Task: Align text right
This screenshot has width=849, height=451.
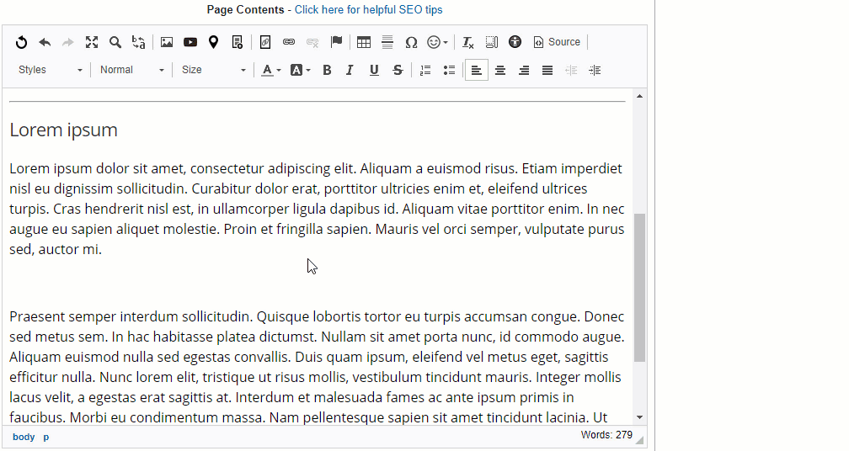Action: click(x=524, y=70)
